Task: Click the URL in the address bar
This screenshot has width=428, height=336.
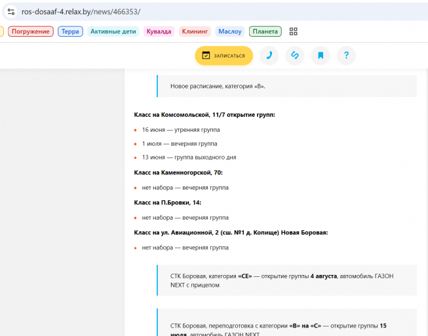Action: [81, 12]
